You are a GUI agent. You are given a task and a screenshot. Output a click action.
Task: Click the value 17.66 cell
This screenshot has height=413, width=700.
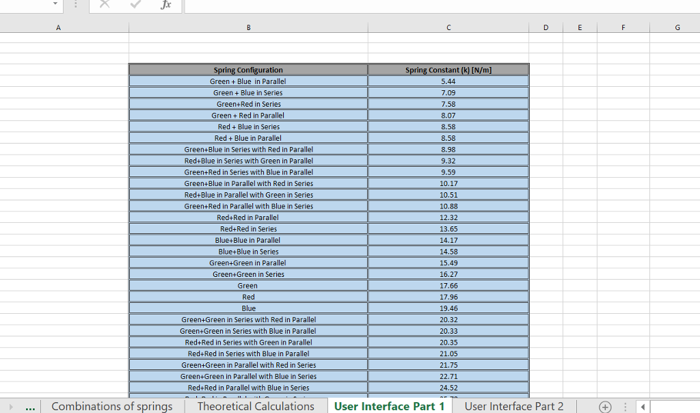point(448,285)
